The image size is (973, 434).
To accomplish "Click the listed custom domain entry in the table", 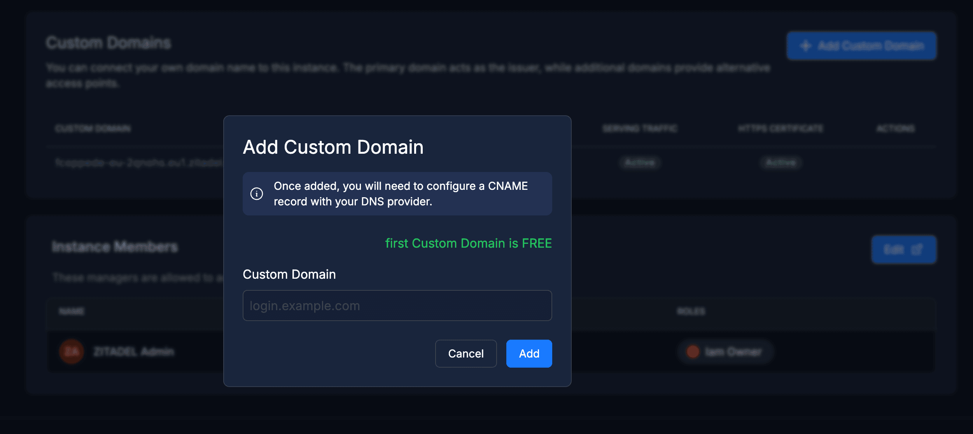I will (x=136, y=162).
